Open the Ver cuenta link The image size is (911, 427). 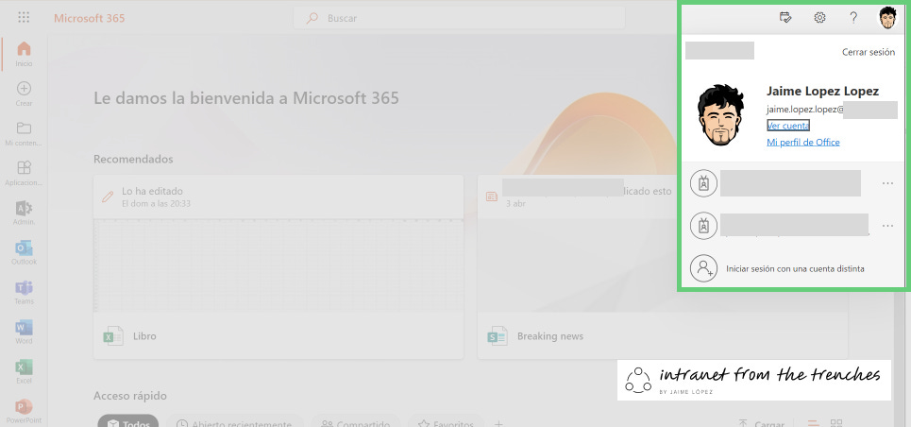[788, 125]
